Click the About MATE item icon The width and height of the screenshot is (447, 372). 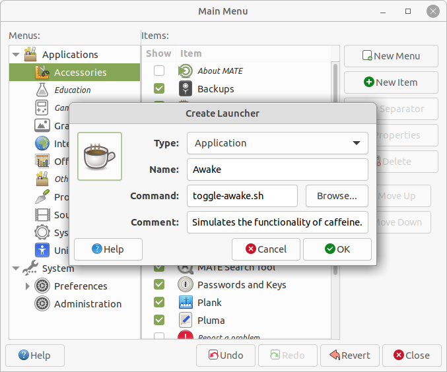pyautogui.click(x=186, y=71)
